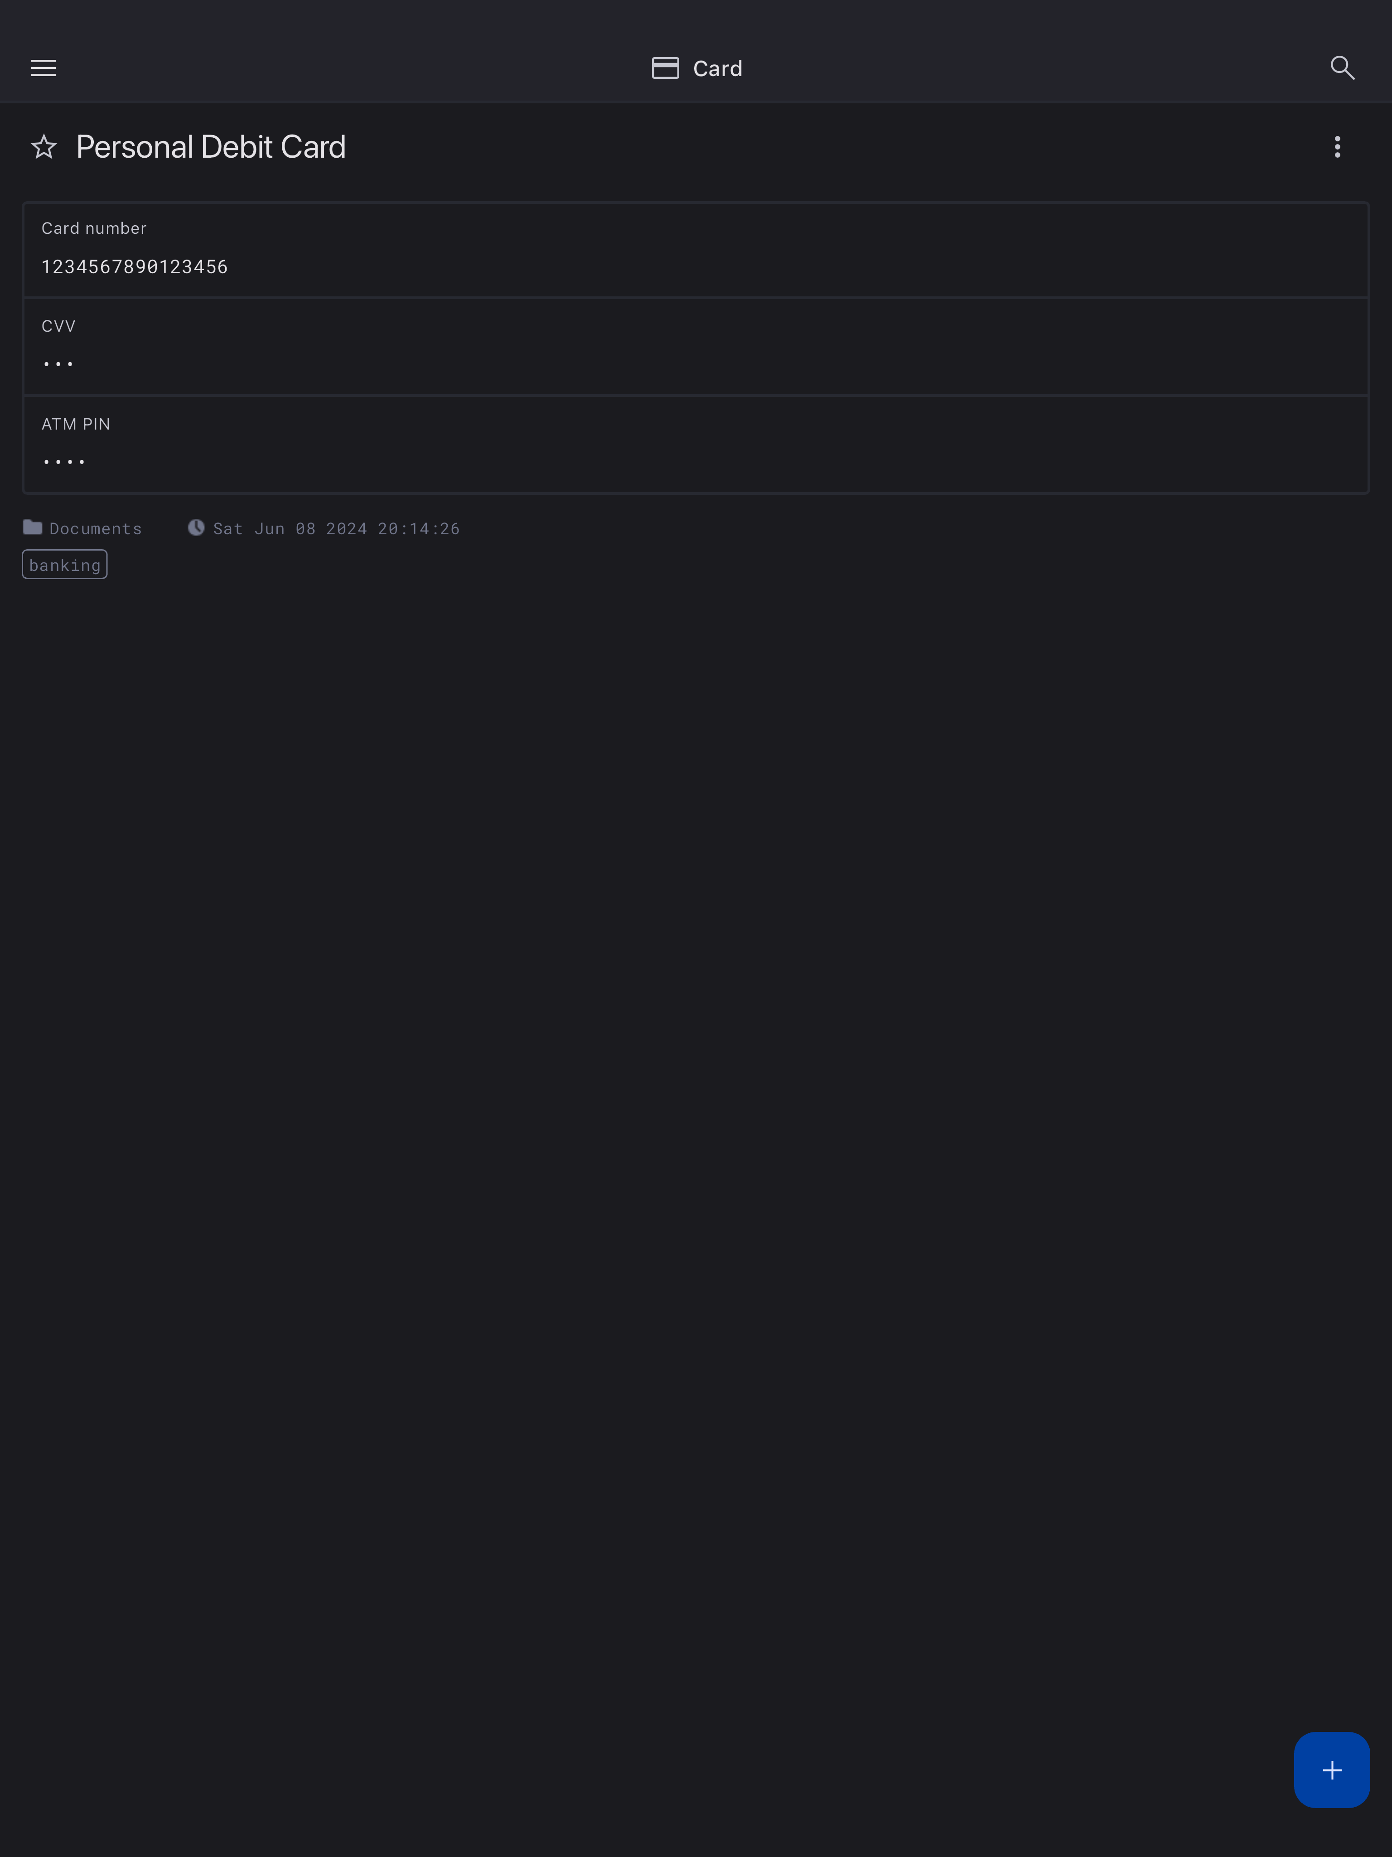Click the ATM PIN field label

tap(76, 424)
